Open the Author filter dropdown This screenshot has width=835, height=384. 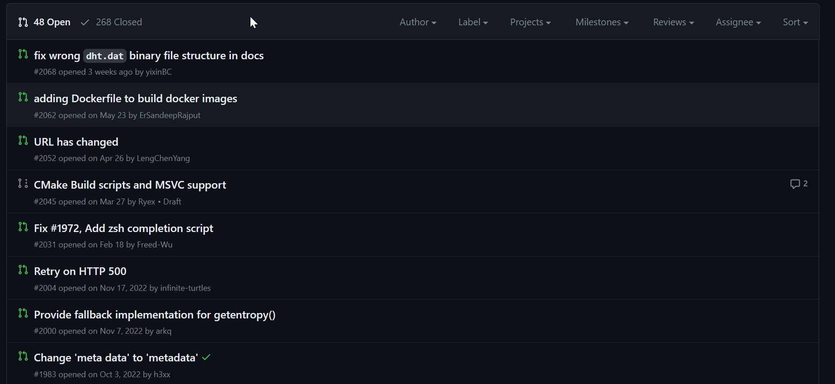418,22
